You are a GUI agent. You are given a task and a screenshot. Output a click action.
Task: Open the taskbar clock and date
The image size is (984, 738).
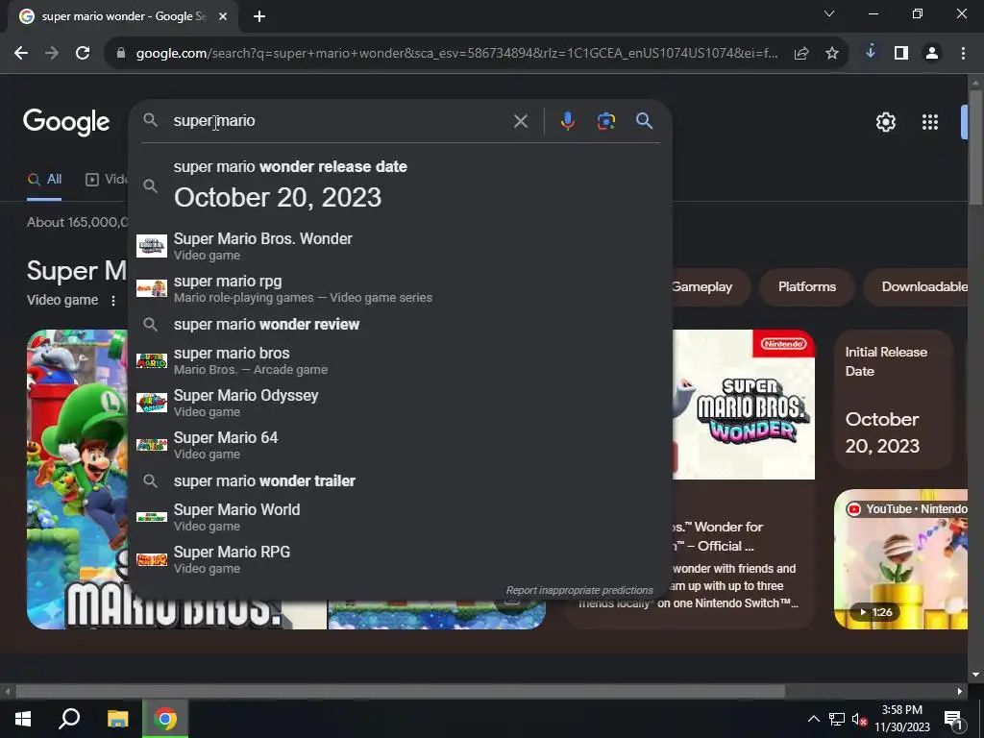click(x=901, y=719)
